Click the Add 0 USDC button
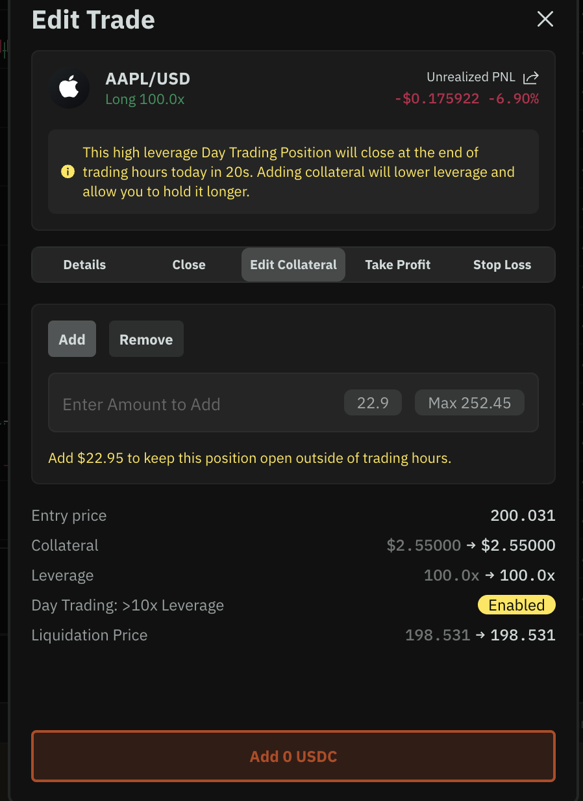Viewport: 583px width, 801px height. 293,756
